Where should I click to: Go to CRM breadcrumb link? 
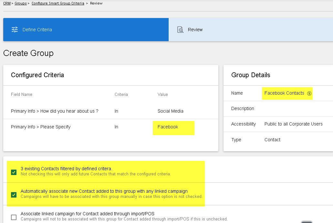pyautogui.click(x=7, y=4)
